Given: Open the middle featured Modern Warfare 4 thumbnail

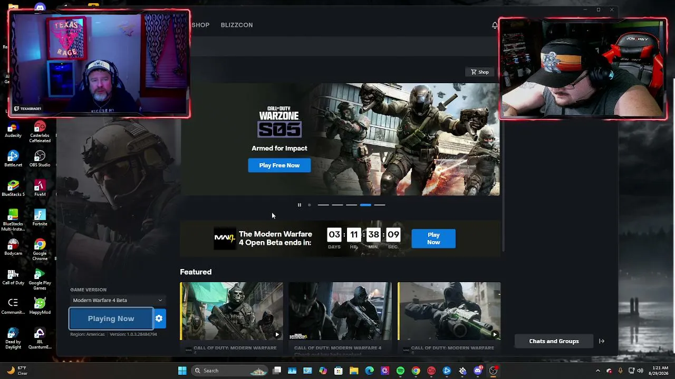Looking at the screenshot, I should point(340,311).
